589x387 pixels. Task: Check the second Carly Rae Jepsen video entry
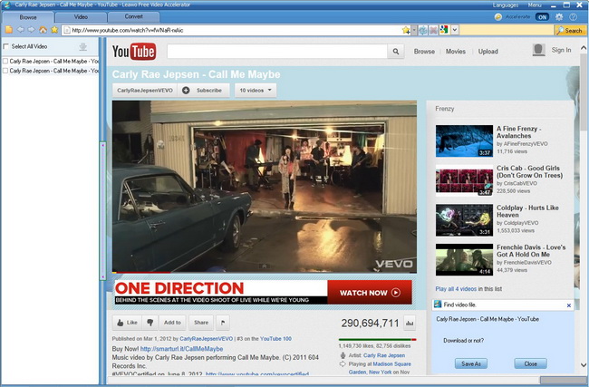point(5,71)
